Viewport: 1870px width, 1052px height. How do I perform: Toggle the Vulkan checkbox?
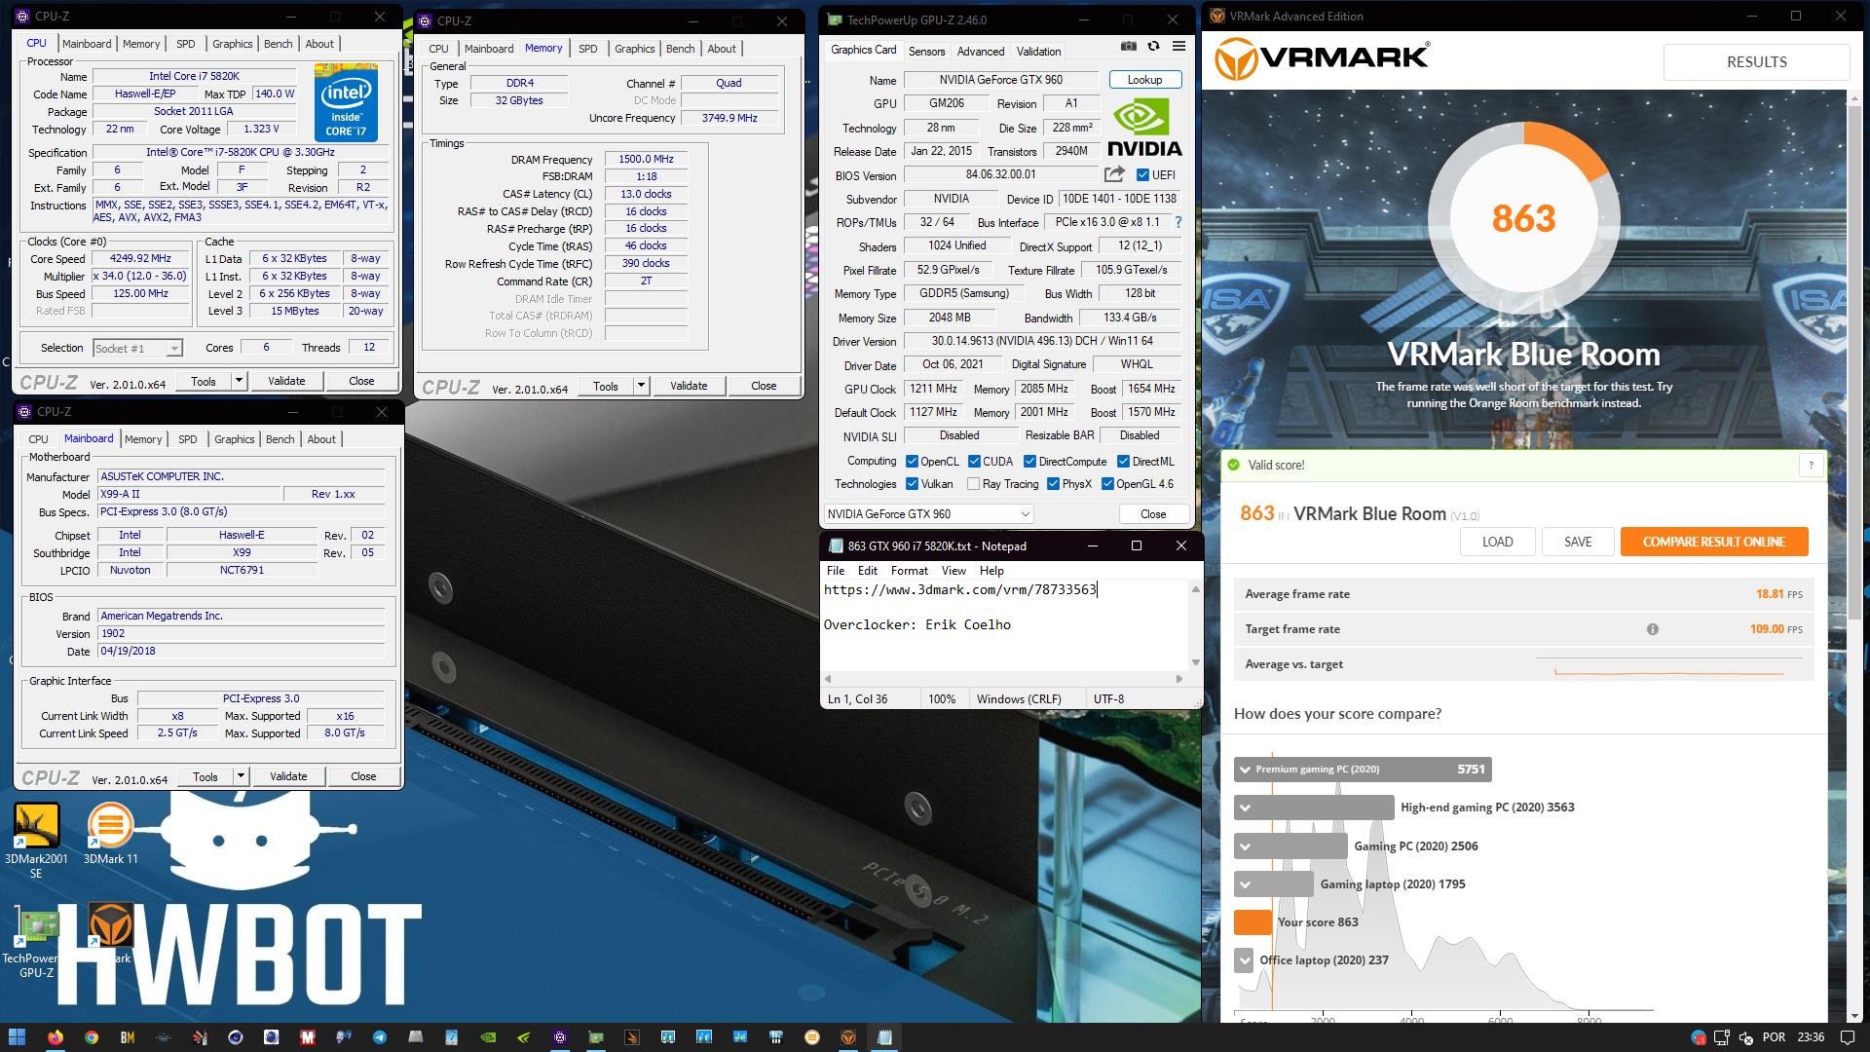pos(912,484)
